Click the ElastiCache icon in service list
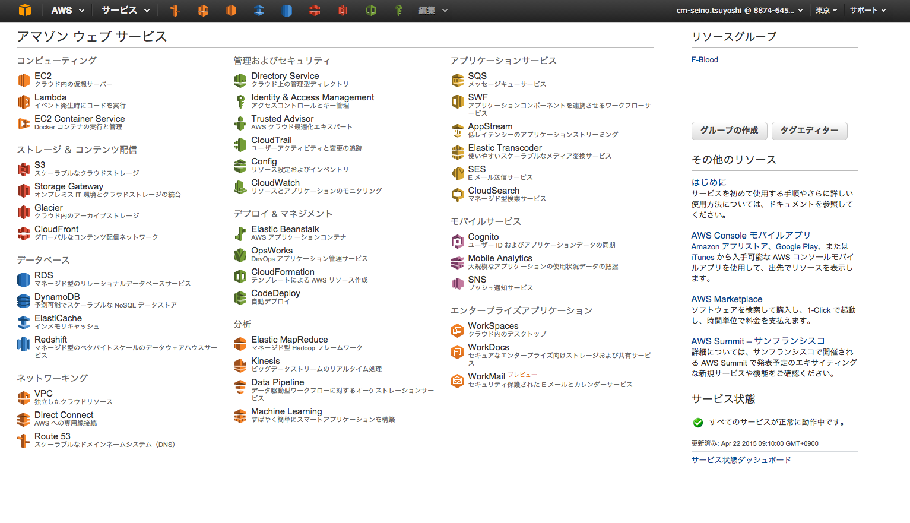910x523 pixels. pos(24,322)
